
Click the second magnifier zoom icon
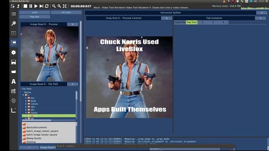pyautogui.click(x=59, y=6)
